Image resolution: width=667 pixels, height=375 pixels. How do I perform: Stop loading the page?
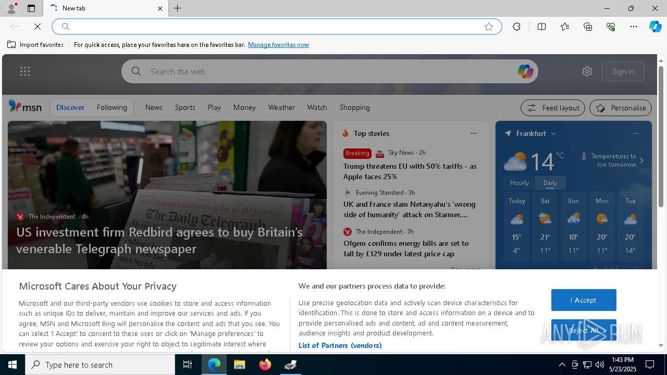point(38,27)
